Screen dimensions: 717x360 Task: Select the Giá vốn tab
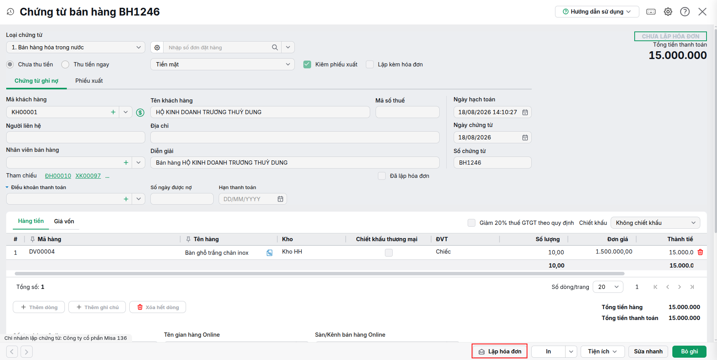click(64, 221)
